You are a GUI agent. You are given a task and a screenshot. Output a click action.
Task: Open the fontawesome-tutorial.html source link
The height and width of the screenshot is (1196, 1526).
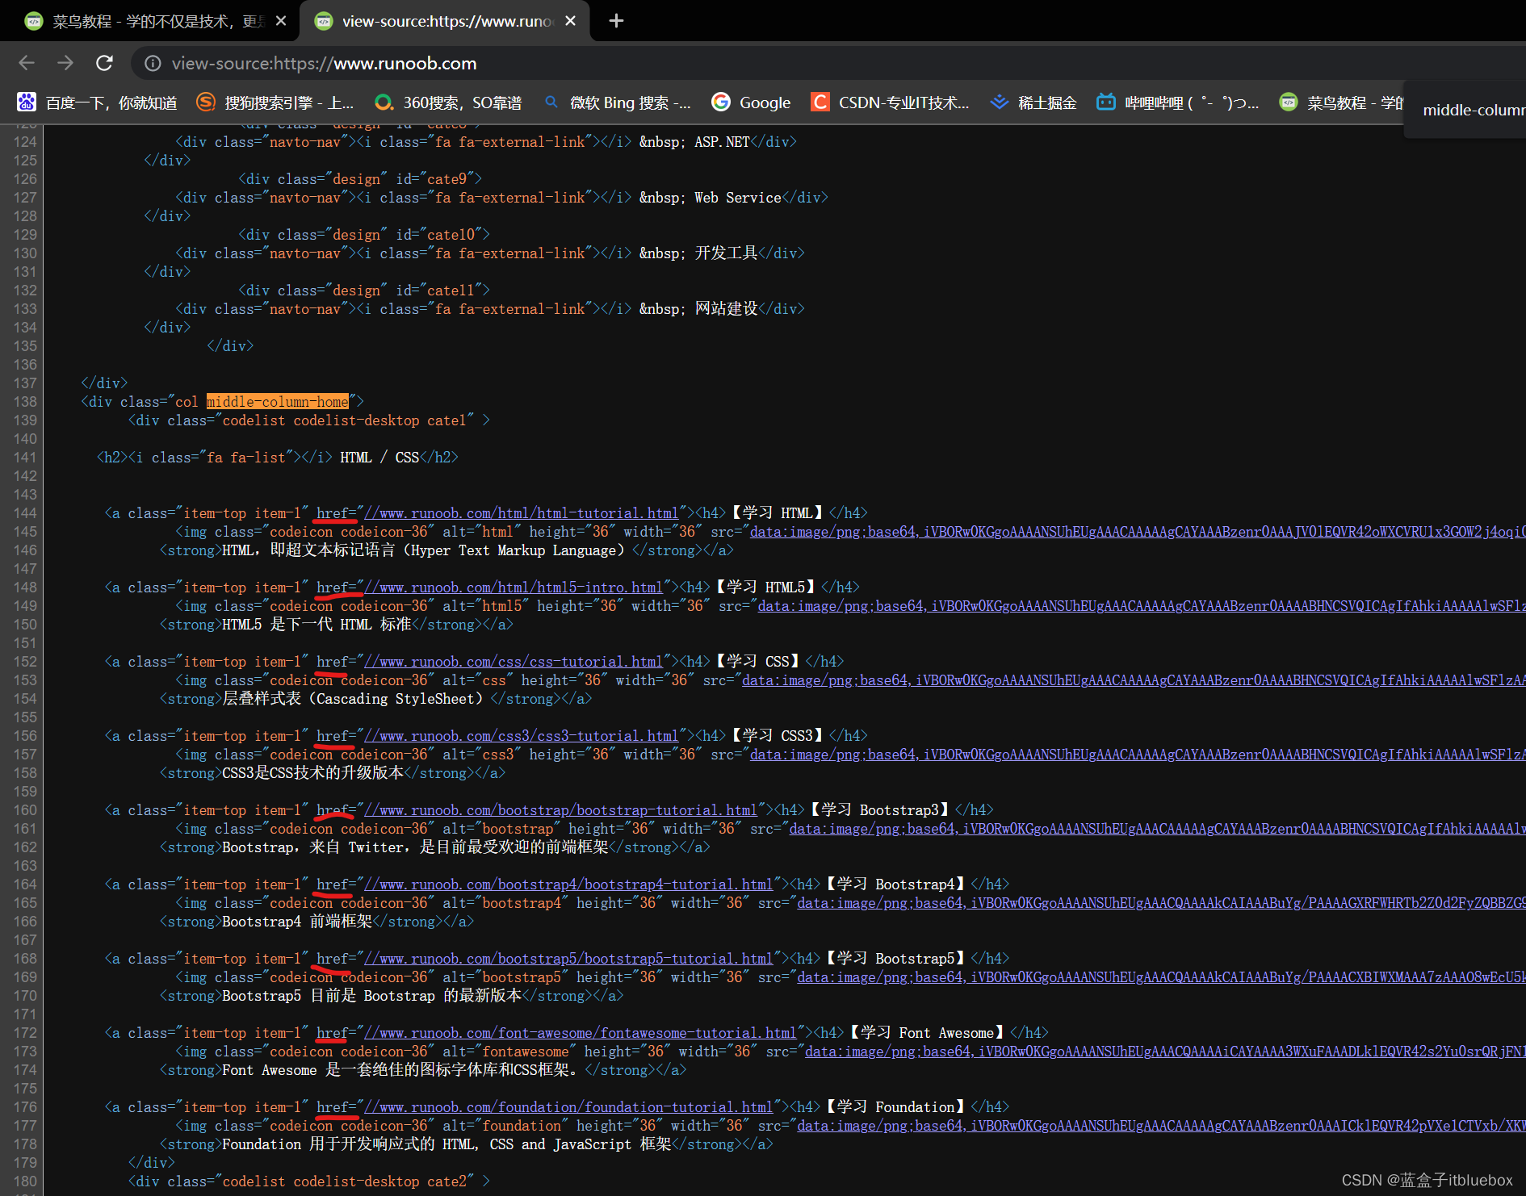[x=581, y=1033]
